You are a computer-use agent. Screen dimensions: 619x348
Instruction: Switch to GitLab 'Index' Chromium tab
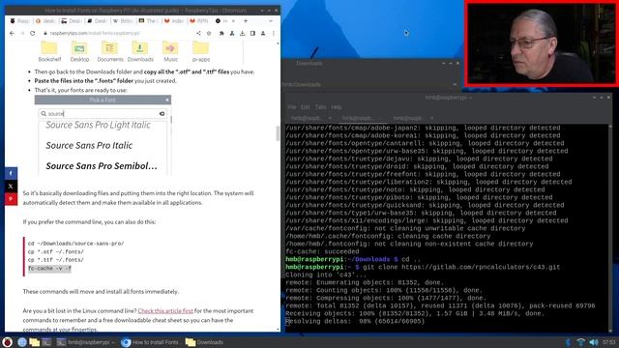(x=174, y=21)
